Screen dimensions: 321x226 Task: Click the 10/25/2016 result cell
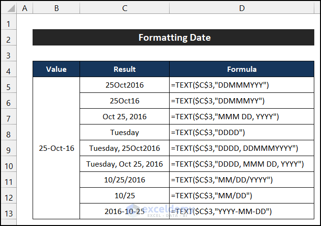(125, 180)
